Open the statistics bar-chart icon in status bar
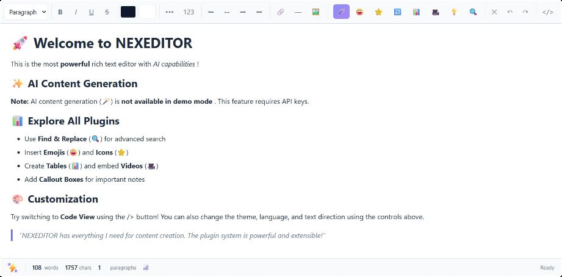The height and width of the screenshot is (277, 562). 146,267
